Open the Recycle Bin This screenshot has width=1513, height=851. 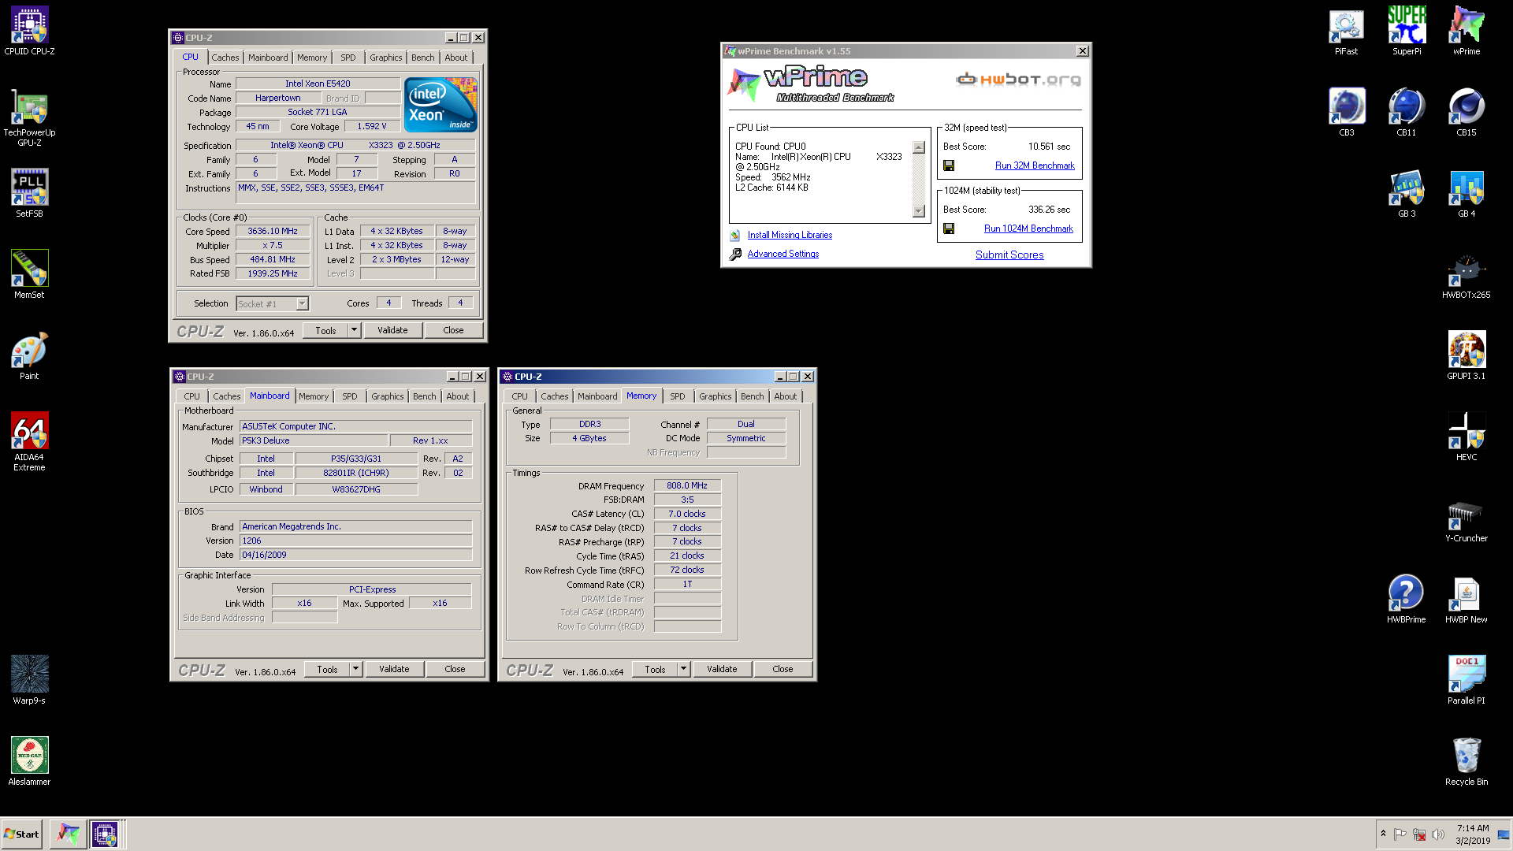1467,762
